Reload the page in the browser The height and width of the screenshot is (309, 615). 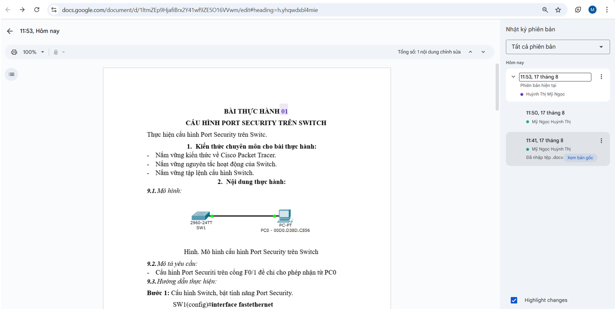pos(37,10)
